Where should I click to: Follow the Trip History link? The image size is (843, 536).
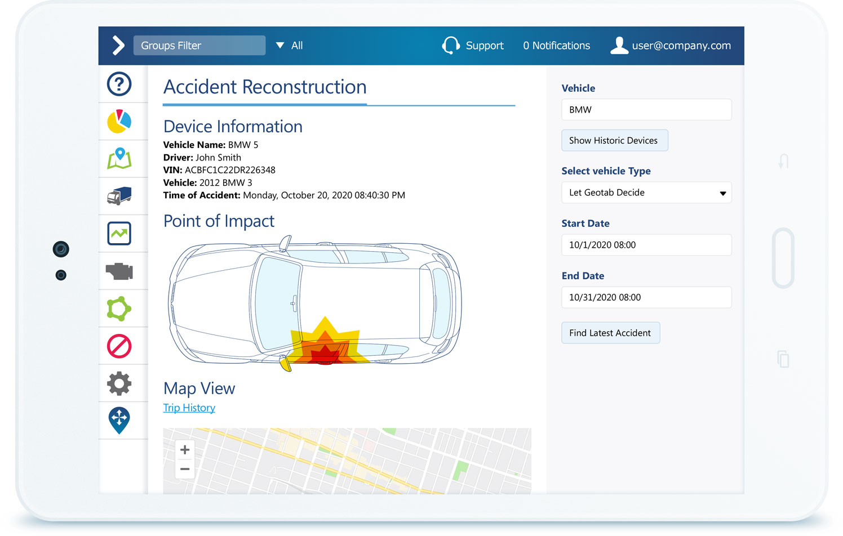click(x=189, y=408)
